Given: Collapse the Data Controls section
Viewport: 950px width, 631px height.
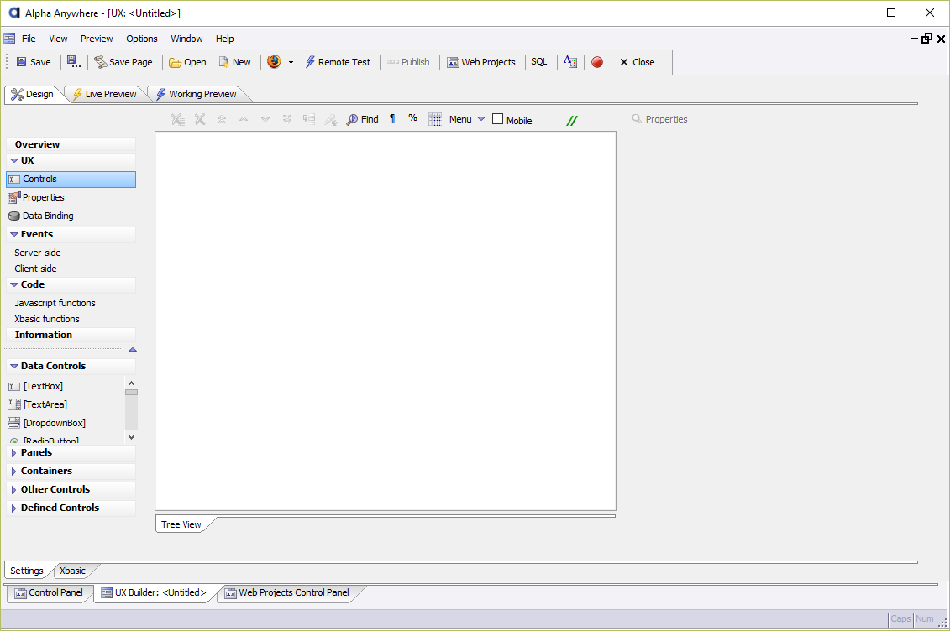Looking at the screenshot, I should [14, 367].
